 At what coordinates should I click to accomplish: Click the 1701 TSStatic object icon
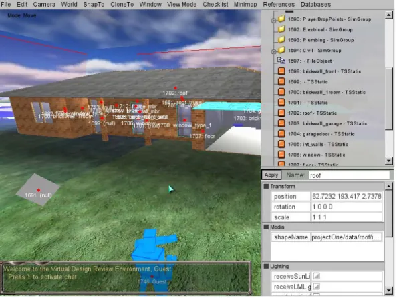click(281, 102)
